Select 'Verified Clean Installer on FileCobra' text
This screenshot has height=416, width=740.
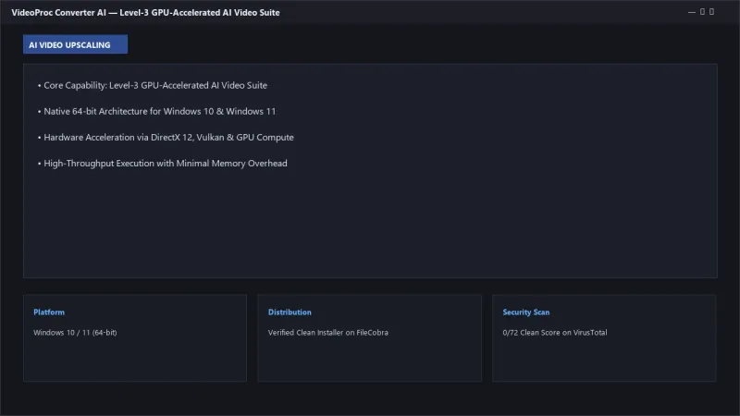(x=328, y=333)
